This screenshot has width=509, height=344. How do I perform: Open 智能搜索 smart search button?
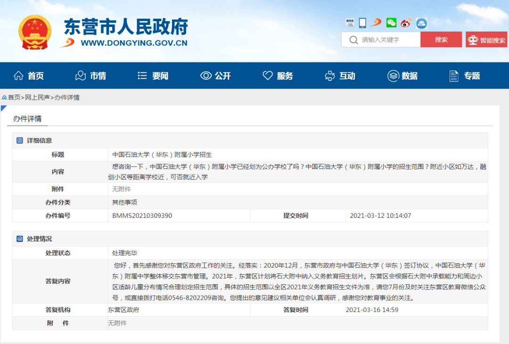tap(486, 40)
